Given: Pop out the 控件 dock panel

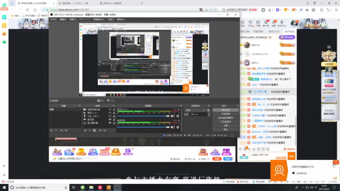Looking at the screenshot, I should [237, 106].
